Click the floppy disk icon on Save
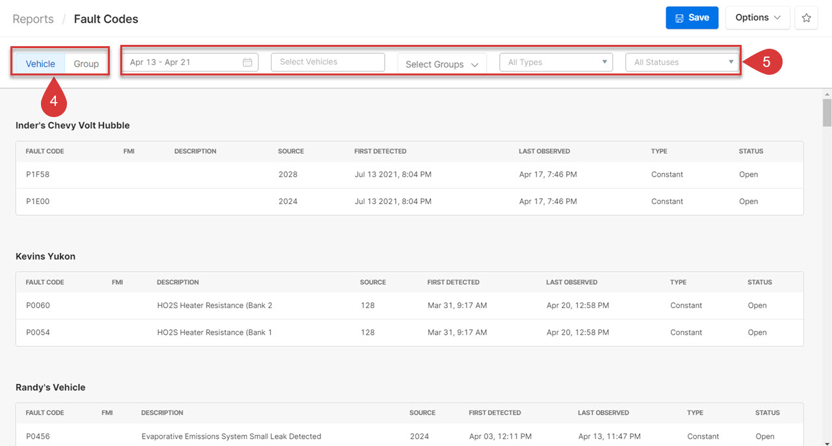 (x=679, y=18)
